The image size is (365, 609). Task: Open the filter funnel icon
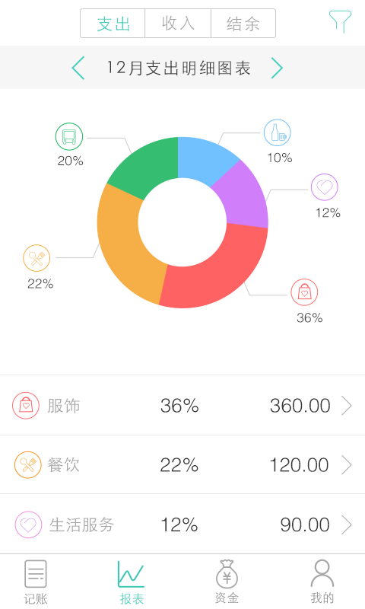[340, 22]
